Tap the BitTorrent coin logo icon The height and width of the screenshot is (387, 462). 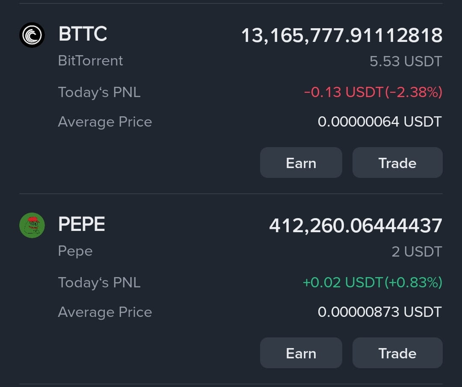click(x=32, y=35)
